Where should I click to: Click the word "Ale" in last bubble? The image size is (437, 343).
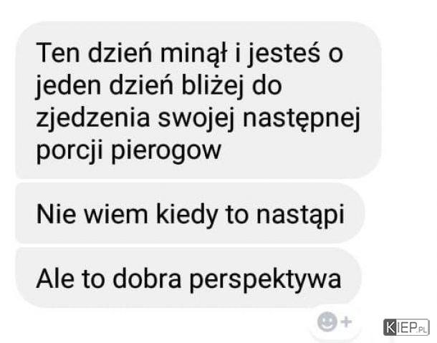click(x=55, y=279)
